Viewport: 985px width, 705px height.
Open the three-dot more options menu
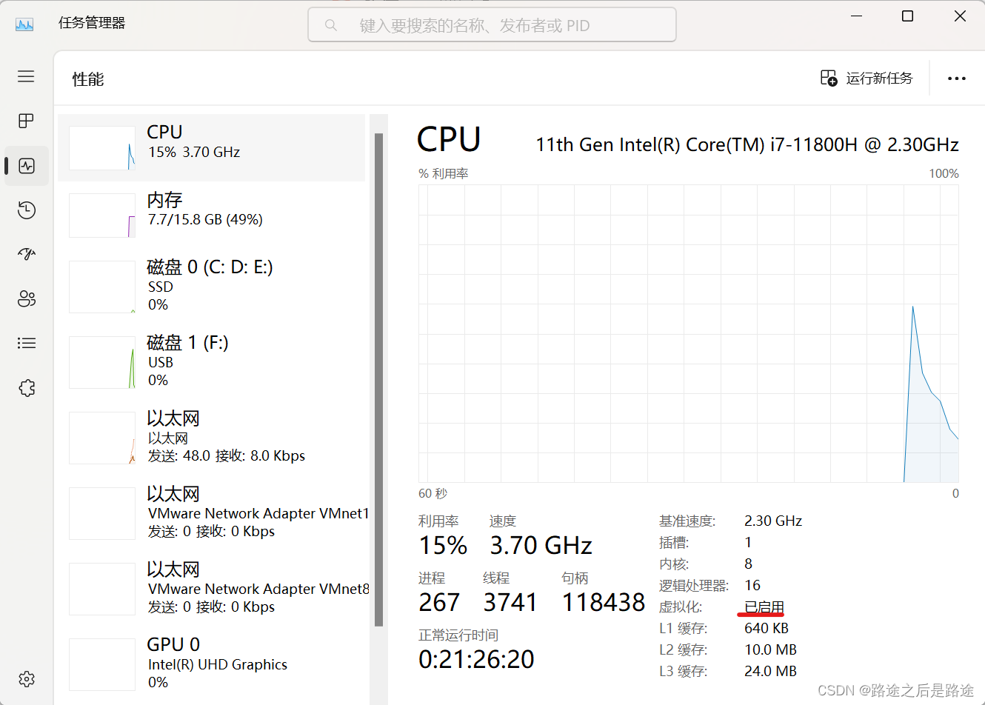click(957, 78)
